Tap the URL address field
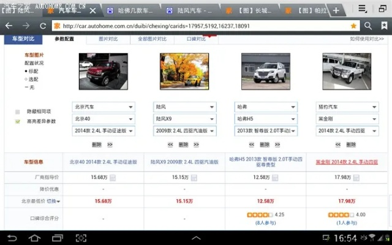 205,26
